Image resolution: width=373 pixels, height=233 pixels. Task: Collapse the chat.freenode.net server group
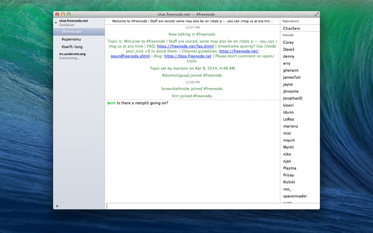coord(55,23)
